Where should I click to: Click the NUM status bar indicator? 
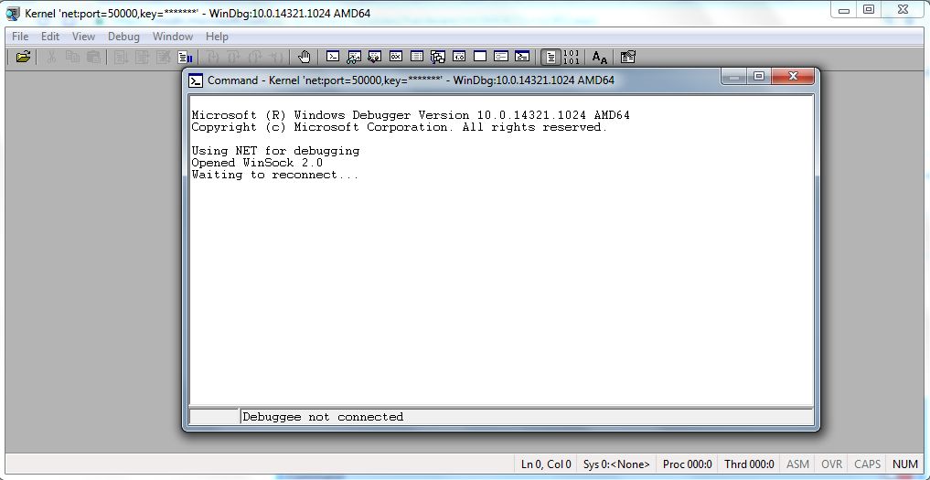[905, 464]
